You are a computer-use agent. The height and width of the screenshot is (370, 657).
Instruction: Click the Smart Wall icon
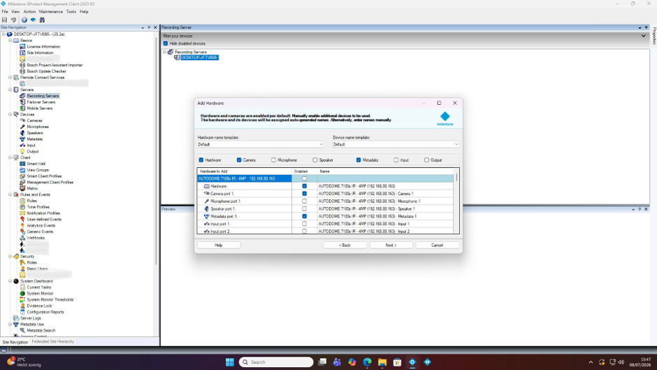pyautogui.click(x=22, y=164)
